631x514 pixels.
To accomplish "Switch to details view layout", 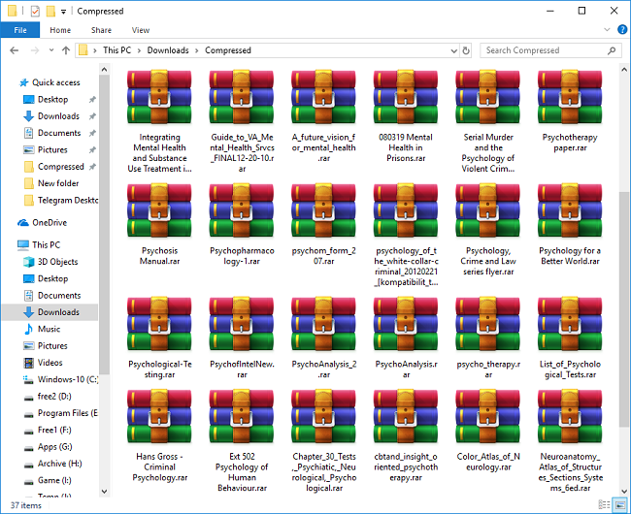I will pos(604,504).
